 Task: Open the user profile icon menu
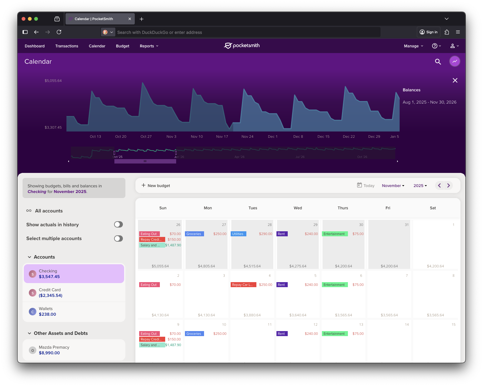pyautogui.click(x=454, y=46)
